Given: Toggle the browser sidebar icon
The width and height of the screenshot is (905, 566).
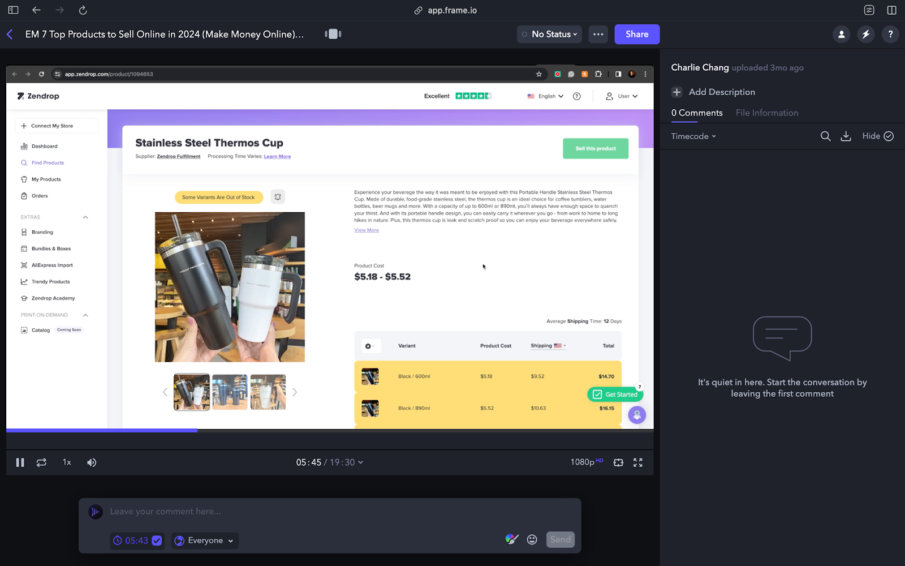Looking at the screenshot, I should coord(13,10).
